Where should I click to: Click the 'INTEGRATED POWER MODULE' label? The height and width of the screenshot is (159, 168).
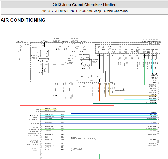point(152,41)
